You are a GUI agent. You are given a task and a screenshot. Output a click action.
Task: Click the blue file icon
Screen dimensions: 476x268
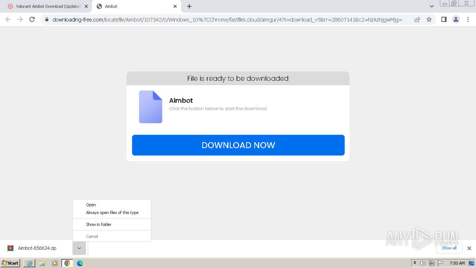pos(151,107)
